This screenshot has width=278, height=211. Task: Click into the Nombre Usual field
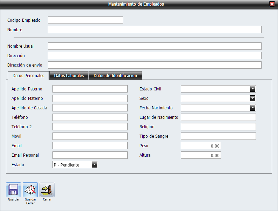155,46
